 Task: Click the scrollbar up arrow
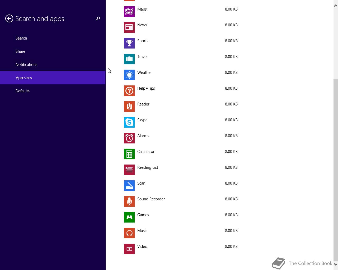[x=336, y=6]
